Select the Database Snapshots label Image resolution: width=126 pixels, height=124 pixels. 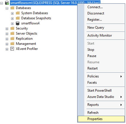(36, 18)
